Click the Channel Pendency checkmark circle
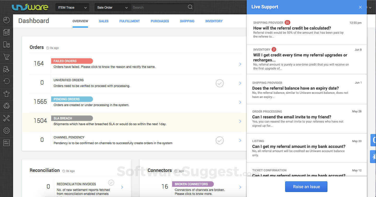 click(x=220, y=141)
